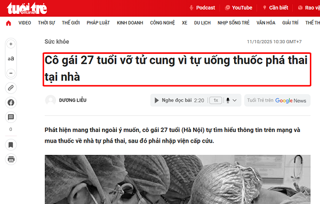Increase font size with the plus icon
Screen dimensions: 320x204
[x=11, y=44]
